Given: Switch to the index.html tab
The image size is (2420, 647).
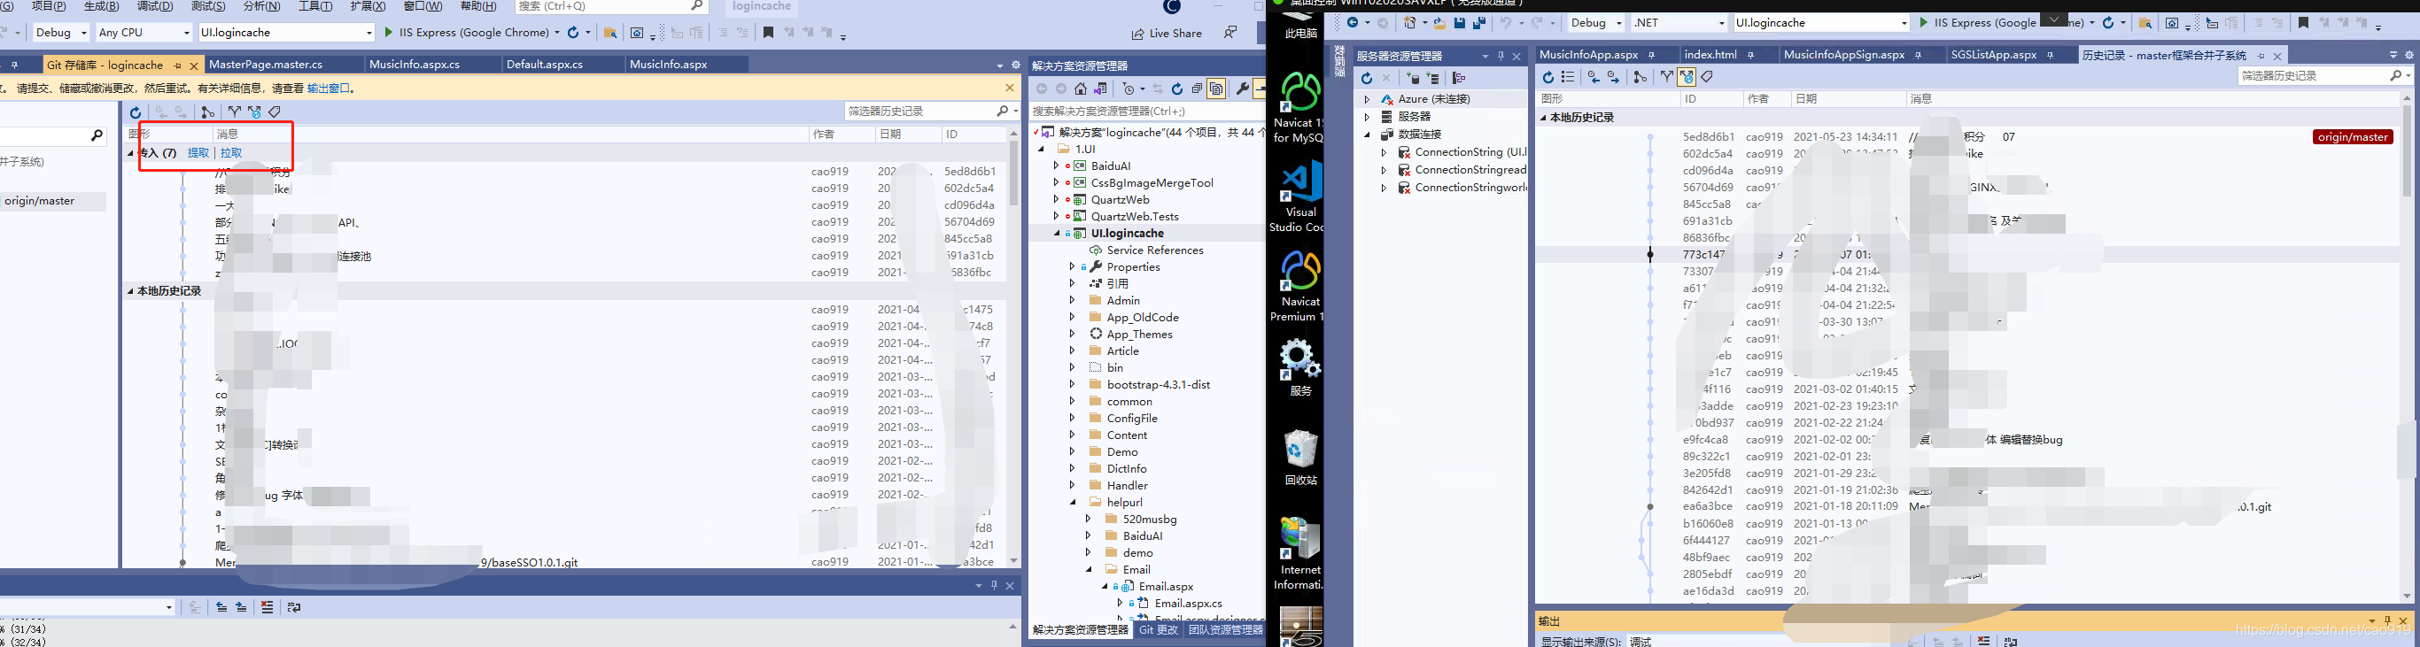Looking at the screenshot, I should pyautogui.click(x=1710, y=56).
